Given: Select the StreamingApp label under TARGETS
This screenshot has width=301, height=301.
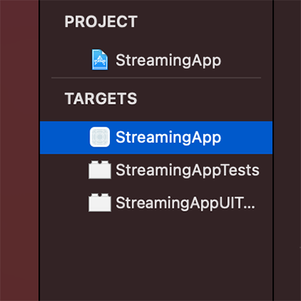Looking at the screenshot, I should (169, 138).
